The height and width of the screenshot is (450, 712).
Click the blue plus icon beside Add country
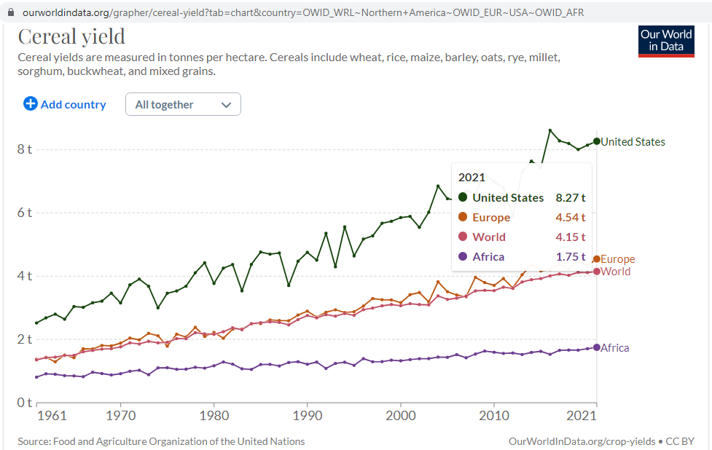[x=31, y=104]
